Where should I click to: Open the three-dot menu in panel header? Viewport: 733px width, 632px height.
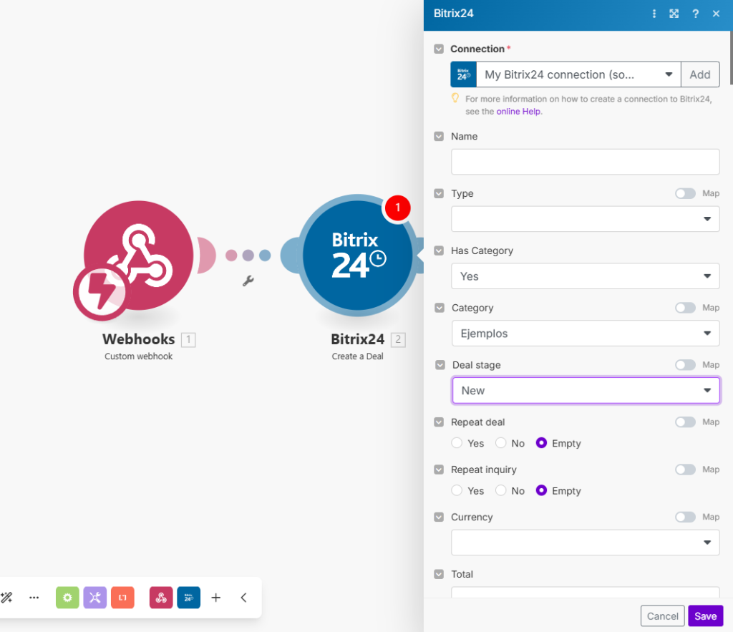(x=654, y=14)
